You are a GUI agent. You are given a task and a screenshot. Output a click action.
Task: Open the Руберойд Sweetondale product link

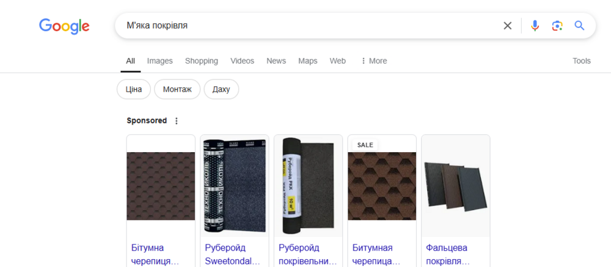pos(232,254)
